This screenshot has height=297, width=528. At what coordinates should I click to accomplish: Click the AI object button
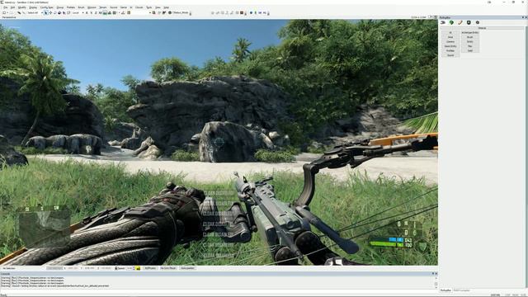[x=450, y=33]
